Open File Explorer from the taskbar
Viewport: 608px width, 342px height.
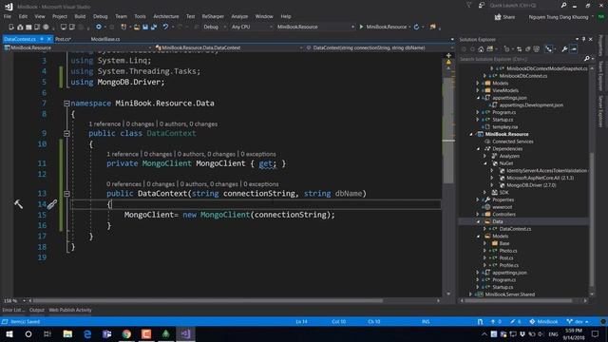pyautogui.click(x=67, y=333)
